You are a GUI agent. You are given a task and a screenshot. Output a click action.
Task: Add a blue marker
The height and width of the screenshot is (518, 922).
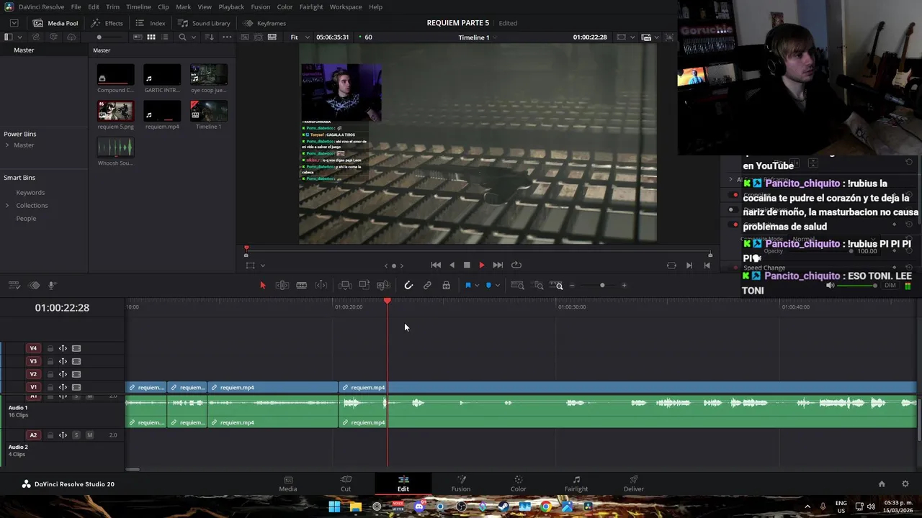click(488, 286)
